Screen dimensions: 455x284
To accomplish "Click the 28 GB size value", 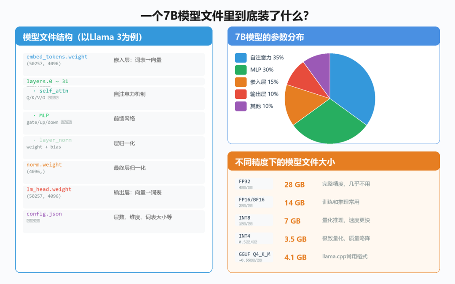I will pyautogui.click(x=294, y=185).
